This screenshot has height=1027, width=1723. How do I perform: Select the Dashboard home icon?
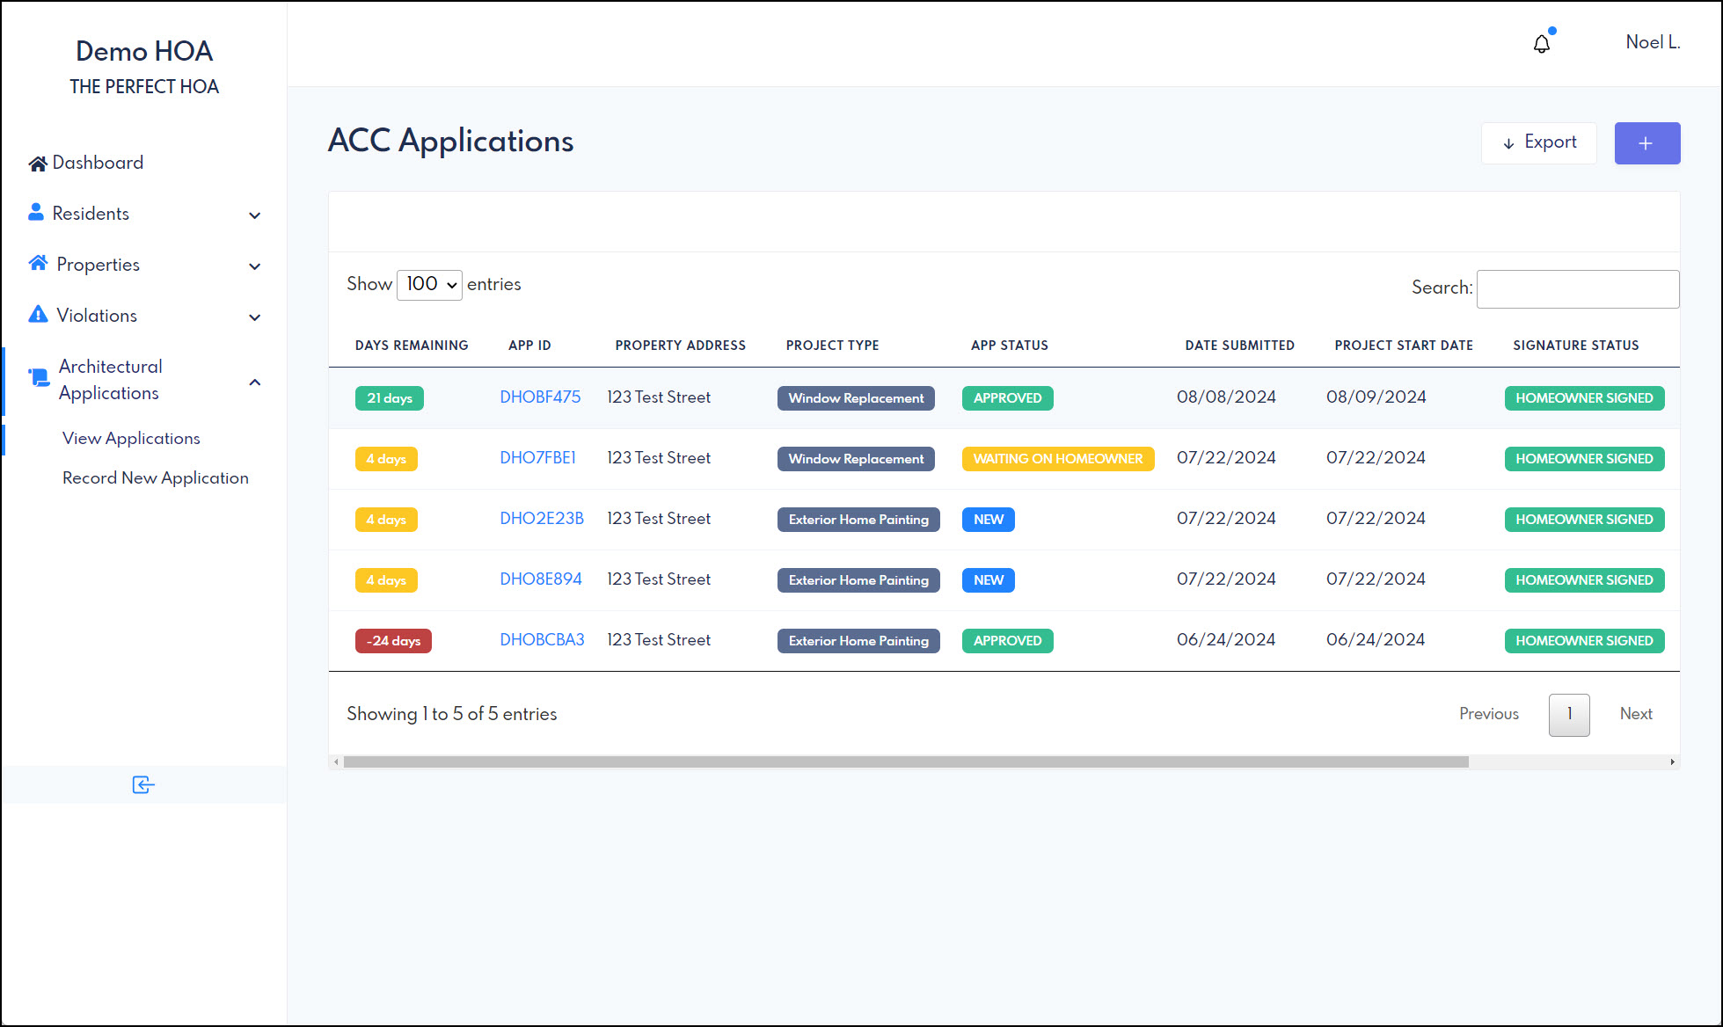(x=37, y=162)
